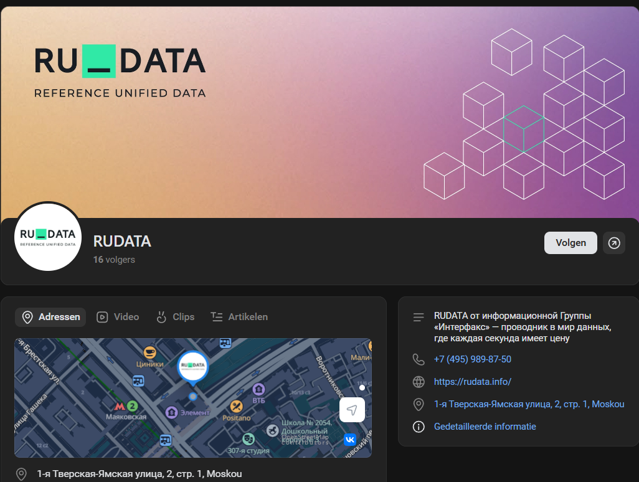Click the OpenStreetMap contributors attribution

point(305,440)
